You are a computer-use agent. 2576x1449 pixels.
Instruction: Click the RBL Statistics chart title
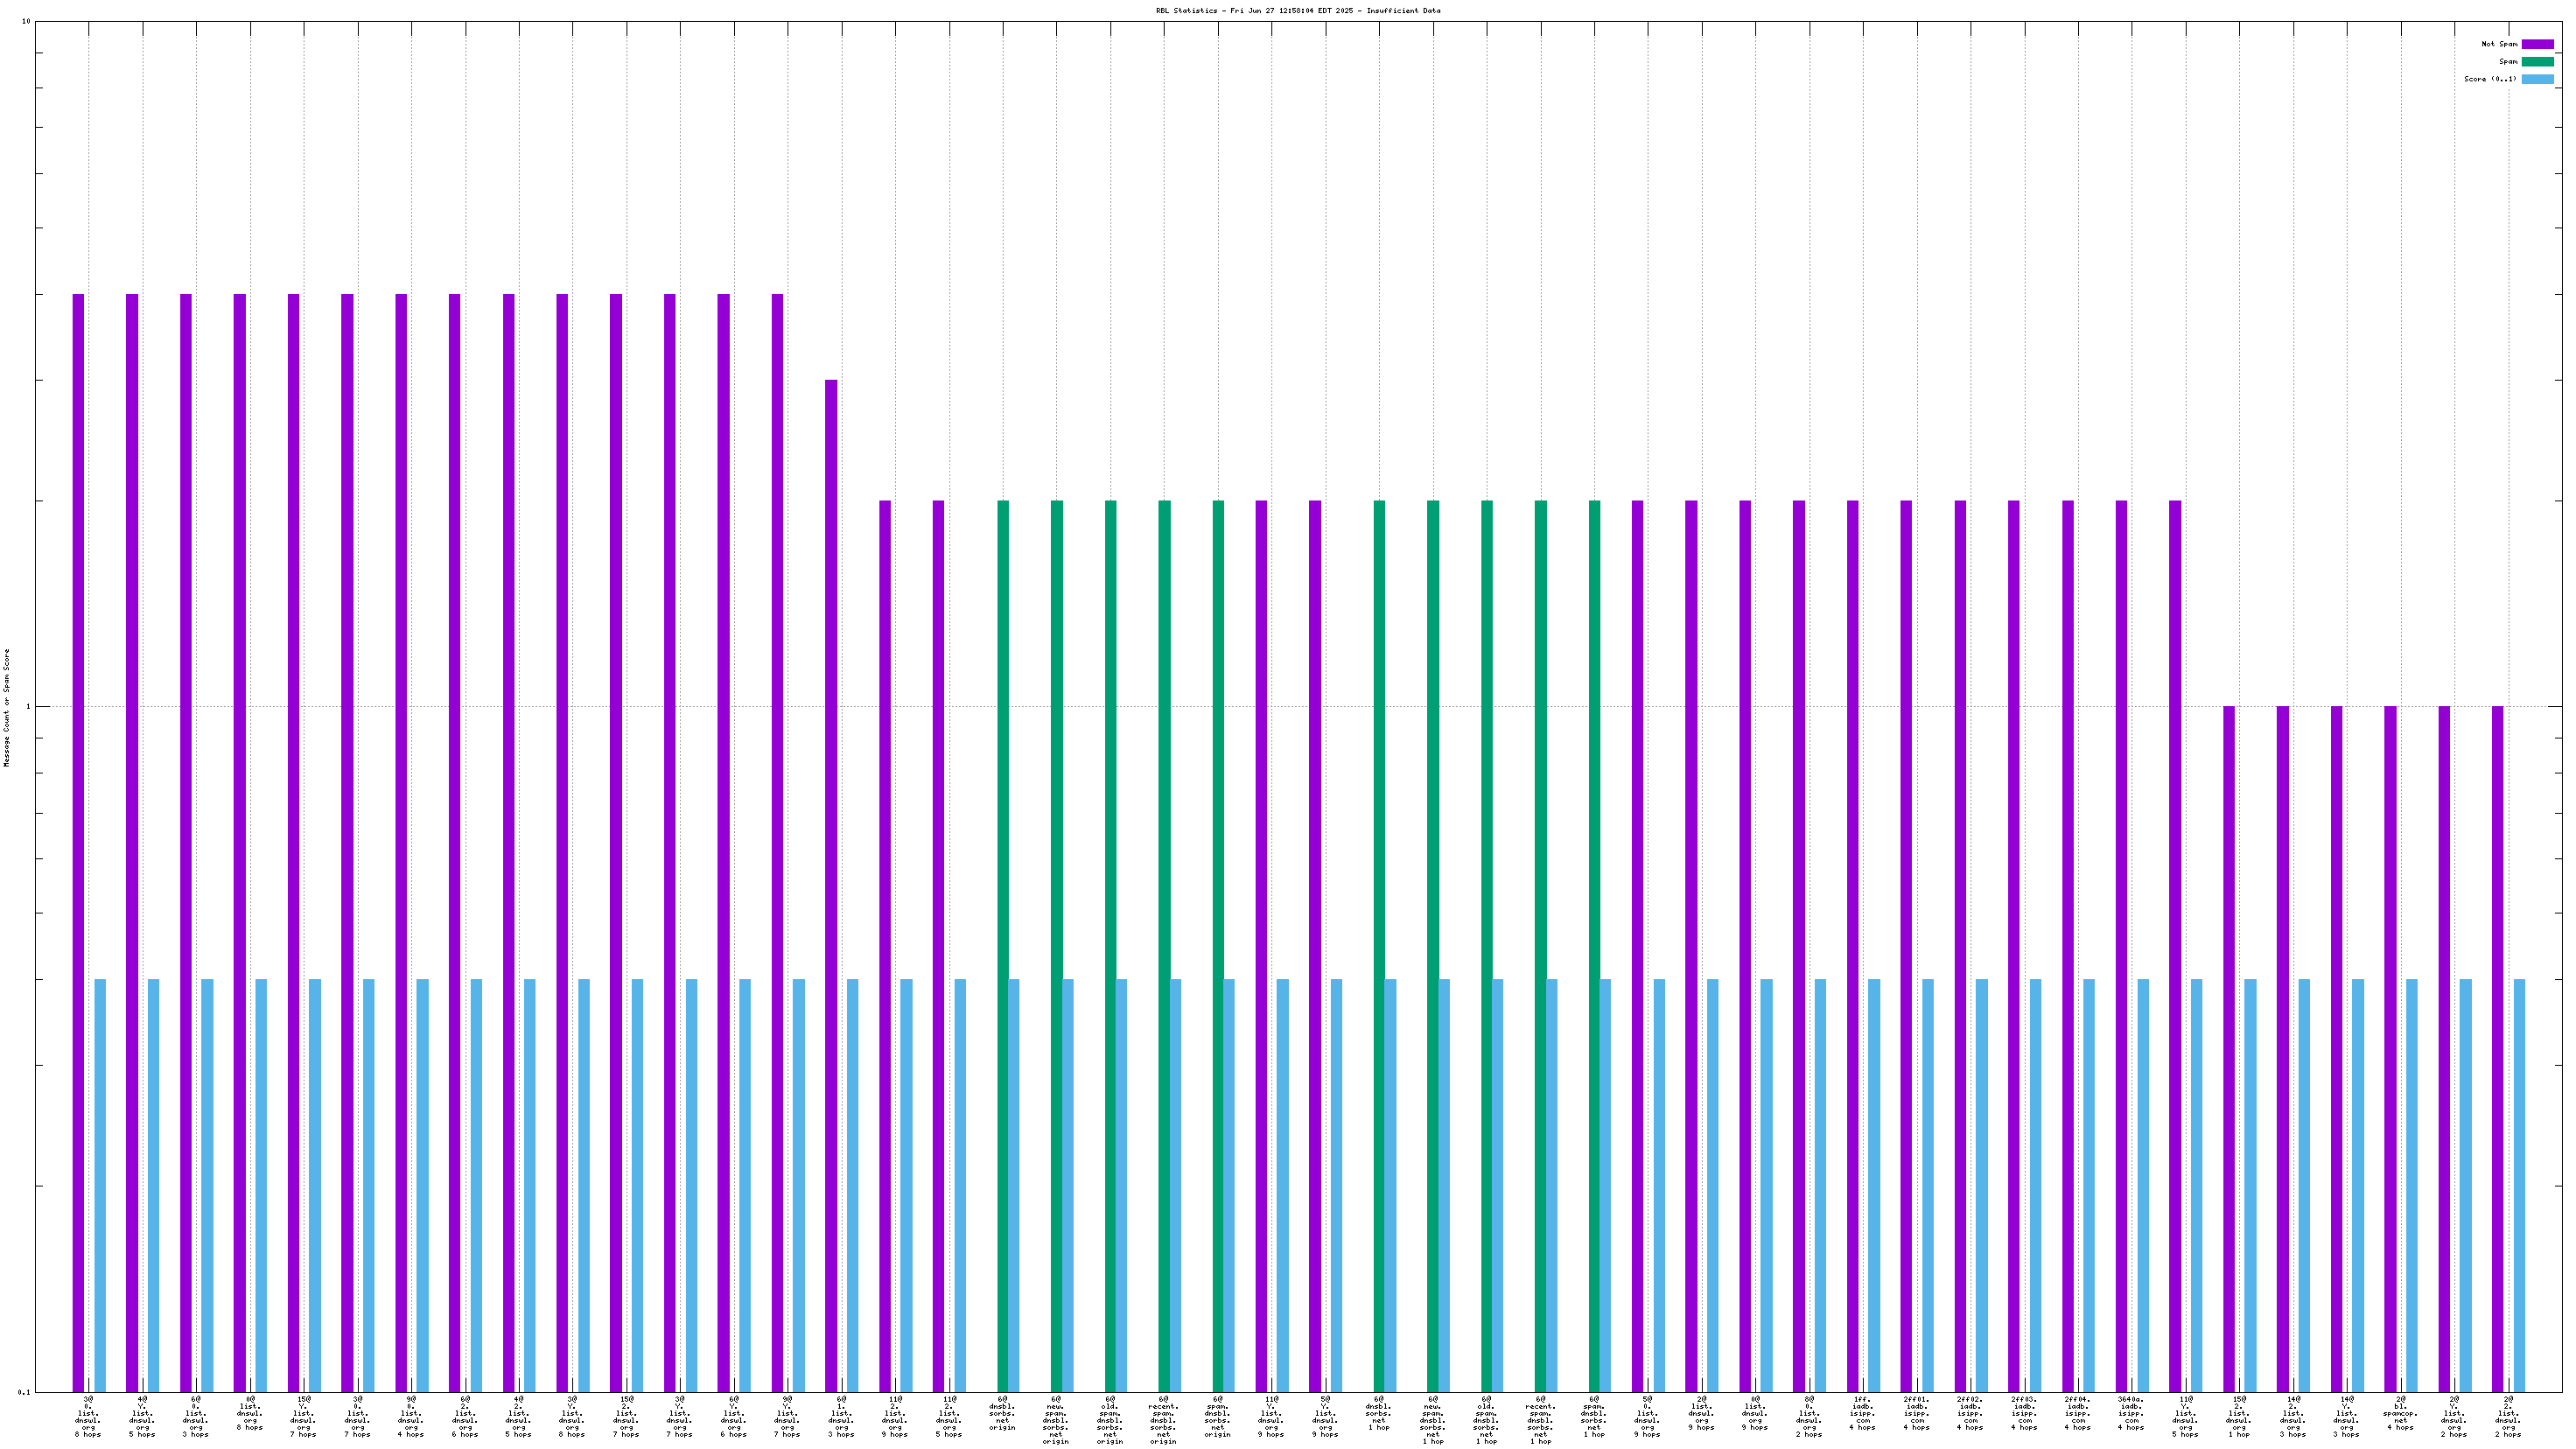click(x=1298, y=11)
